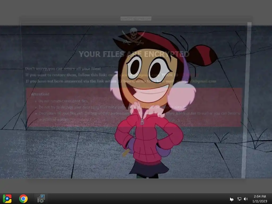The width and height of the screenshot is (272, 204).
Task: Click the colorful start icon on taskbar
Action: [x=7, y=199]
